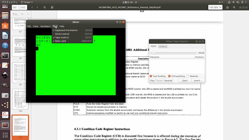Enable the Rewrite checkbox
The width and height of the screenshot is (249, 140).
pos(188,76)
